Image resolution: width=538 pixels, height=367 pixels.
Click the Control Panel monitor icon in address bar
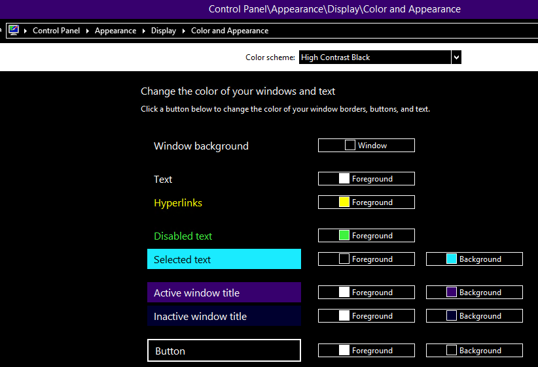[14, 30]
